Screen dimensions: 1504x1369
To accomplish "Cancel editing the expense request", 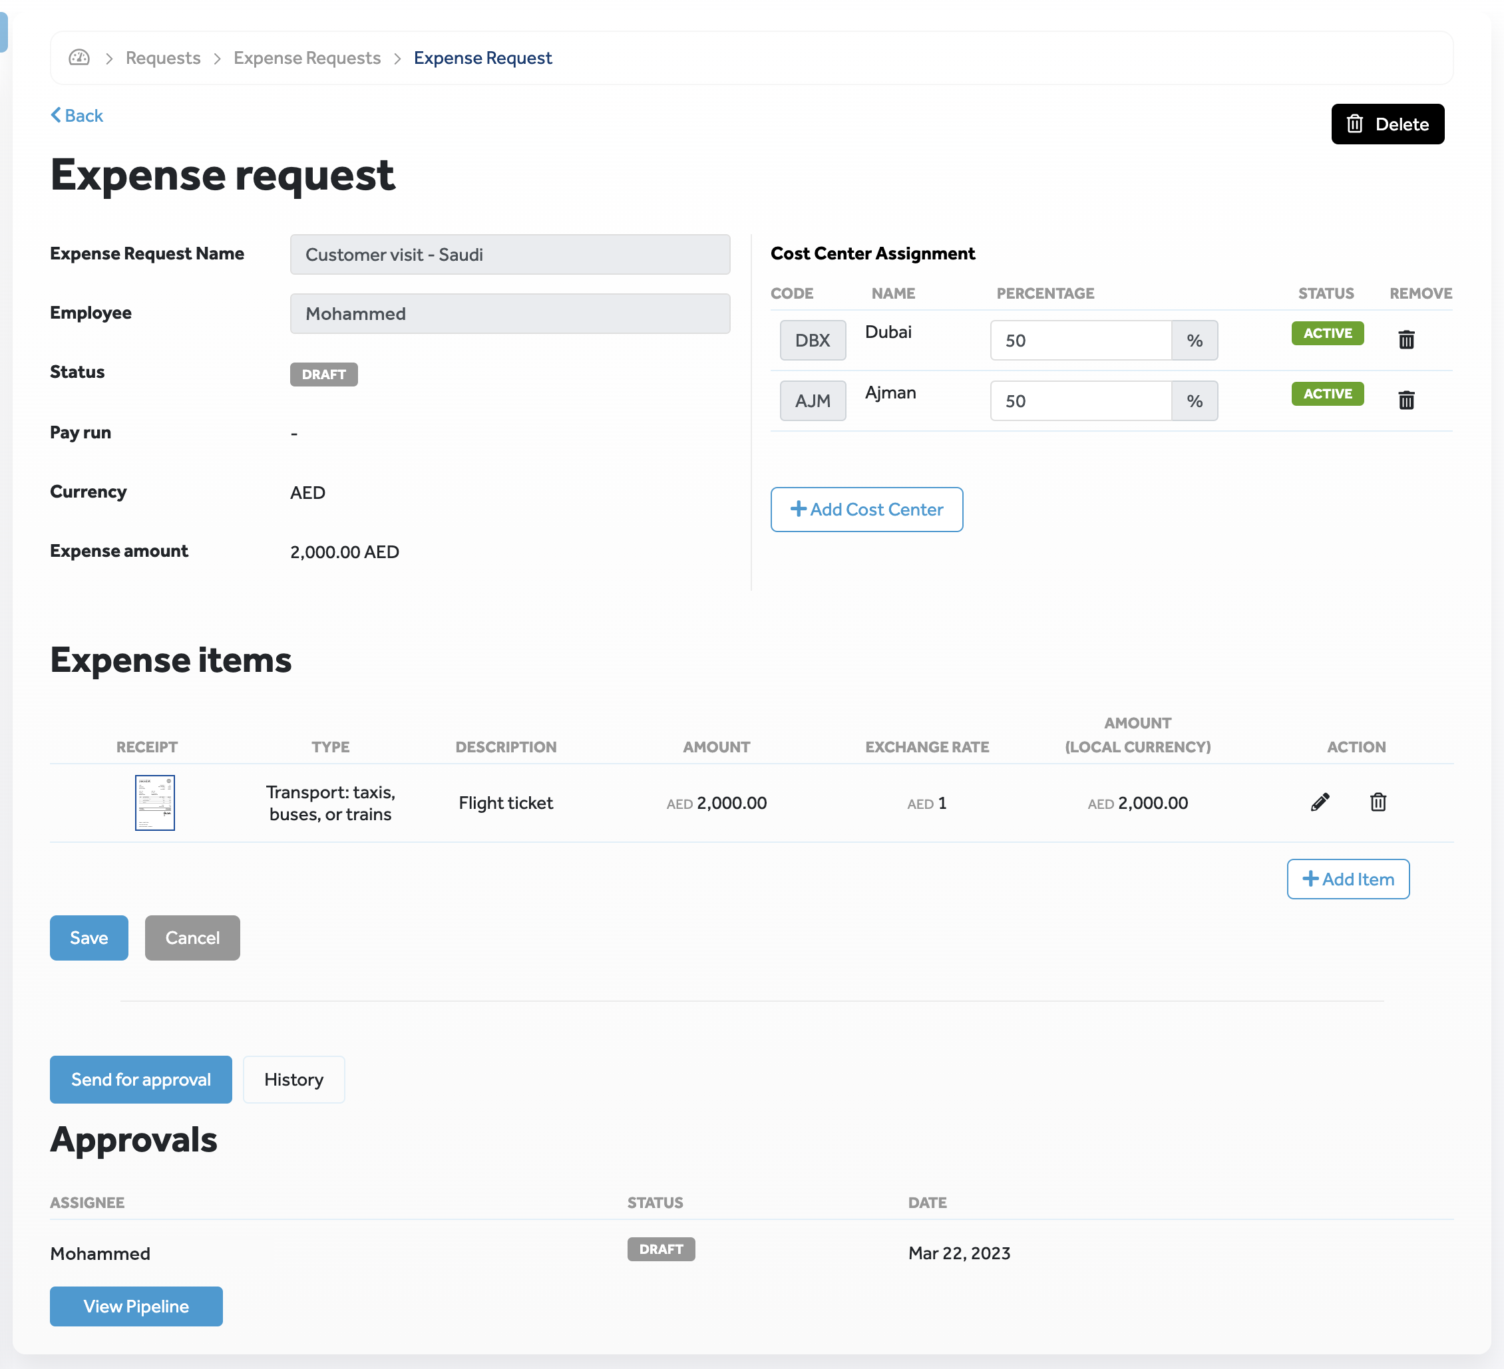I will point(192,937).
